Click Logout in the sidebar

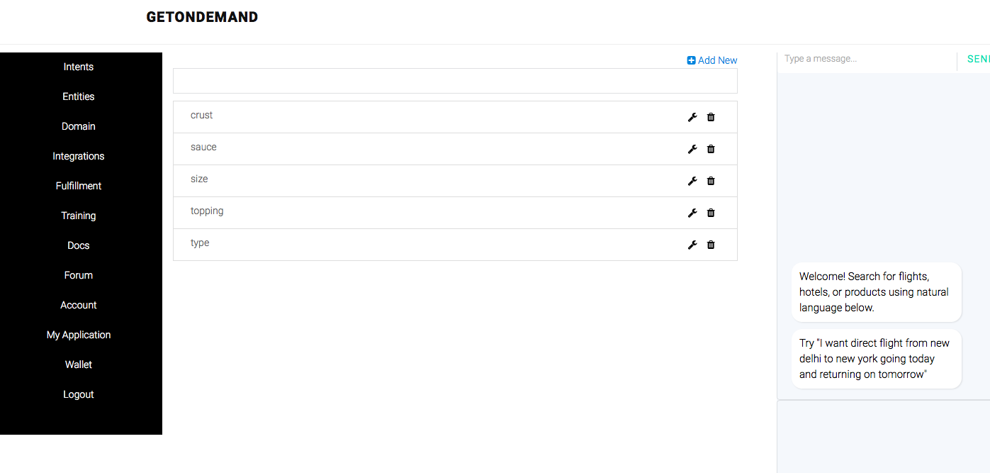[x=79, y=394]
